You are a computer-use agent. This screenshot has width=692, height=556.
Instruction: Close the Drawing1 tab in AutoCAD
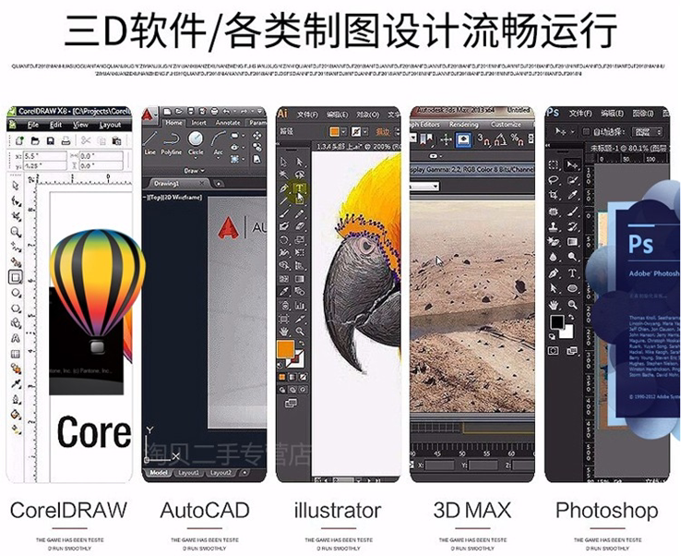coord(202,183)
